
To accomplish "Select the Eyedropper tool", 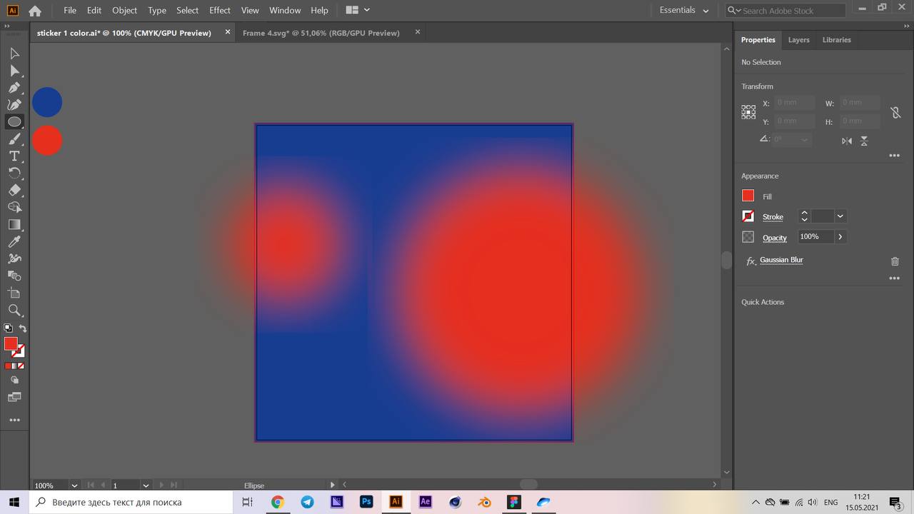I will click(x=14, y=242).
